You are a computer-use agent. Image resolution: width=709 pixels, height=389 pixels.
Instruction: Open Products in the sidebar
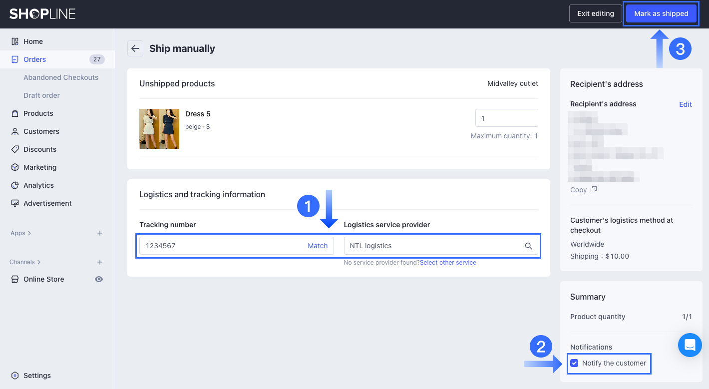(38, 113)
